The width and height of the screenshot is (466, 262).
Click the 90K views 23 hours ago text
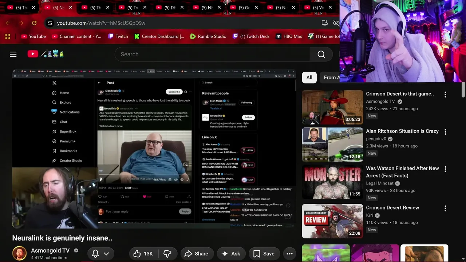click(x=391, y=190)
